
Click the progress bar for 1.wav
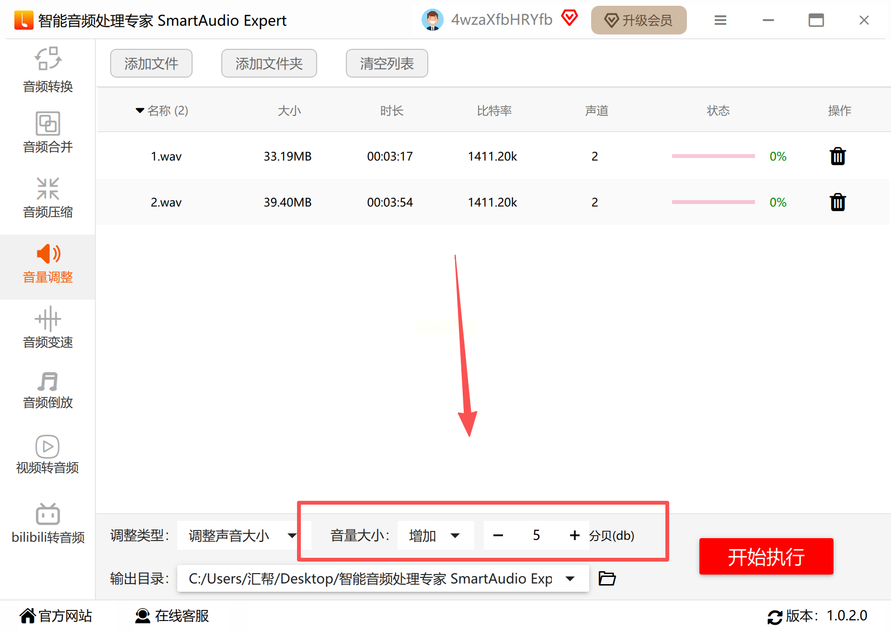713,156
